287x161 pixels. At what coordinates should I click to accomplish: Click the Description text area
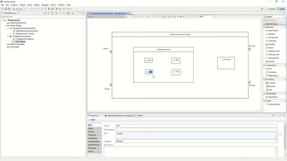point(191,152)
